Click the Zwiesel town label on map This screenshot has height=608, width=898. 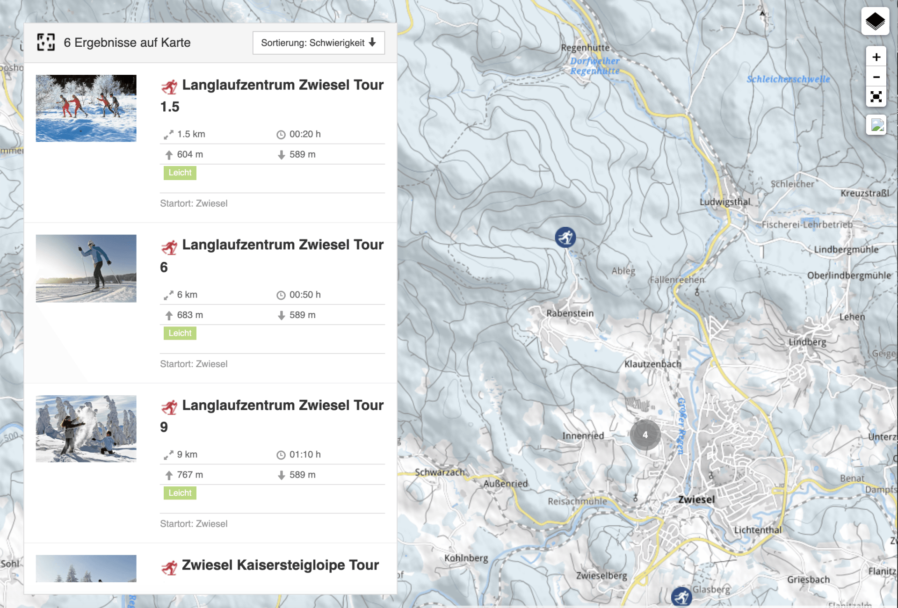point(696,499)
